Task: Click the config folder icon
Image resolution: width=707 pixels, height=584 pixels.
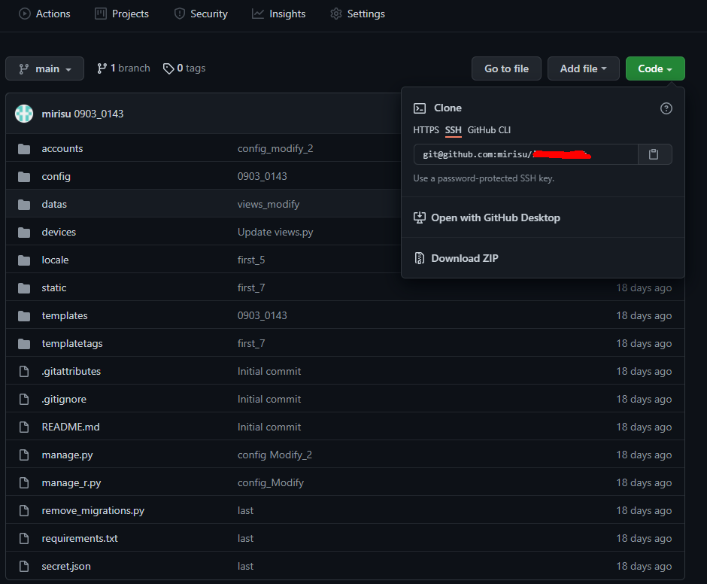Action: point(24,177)
